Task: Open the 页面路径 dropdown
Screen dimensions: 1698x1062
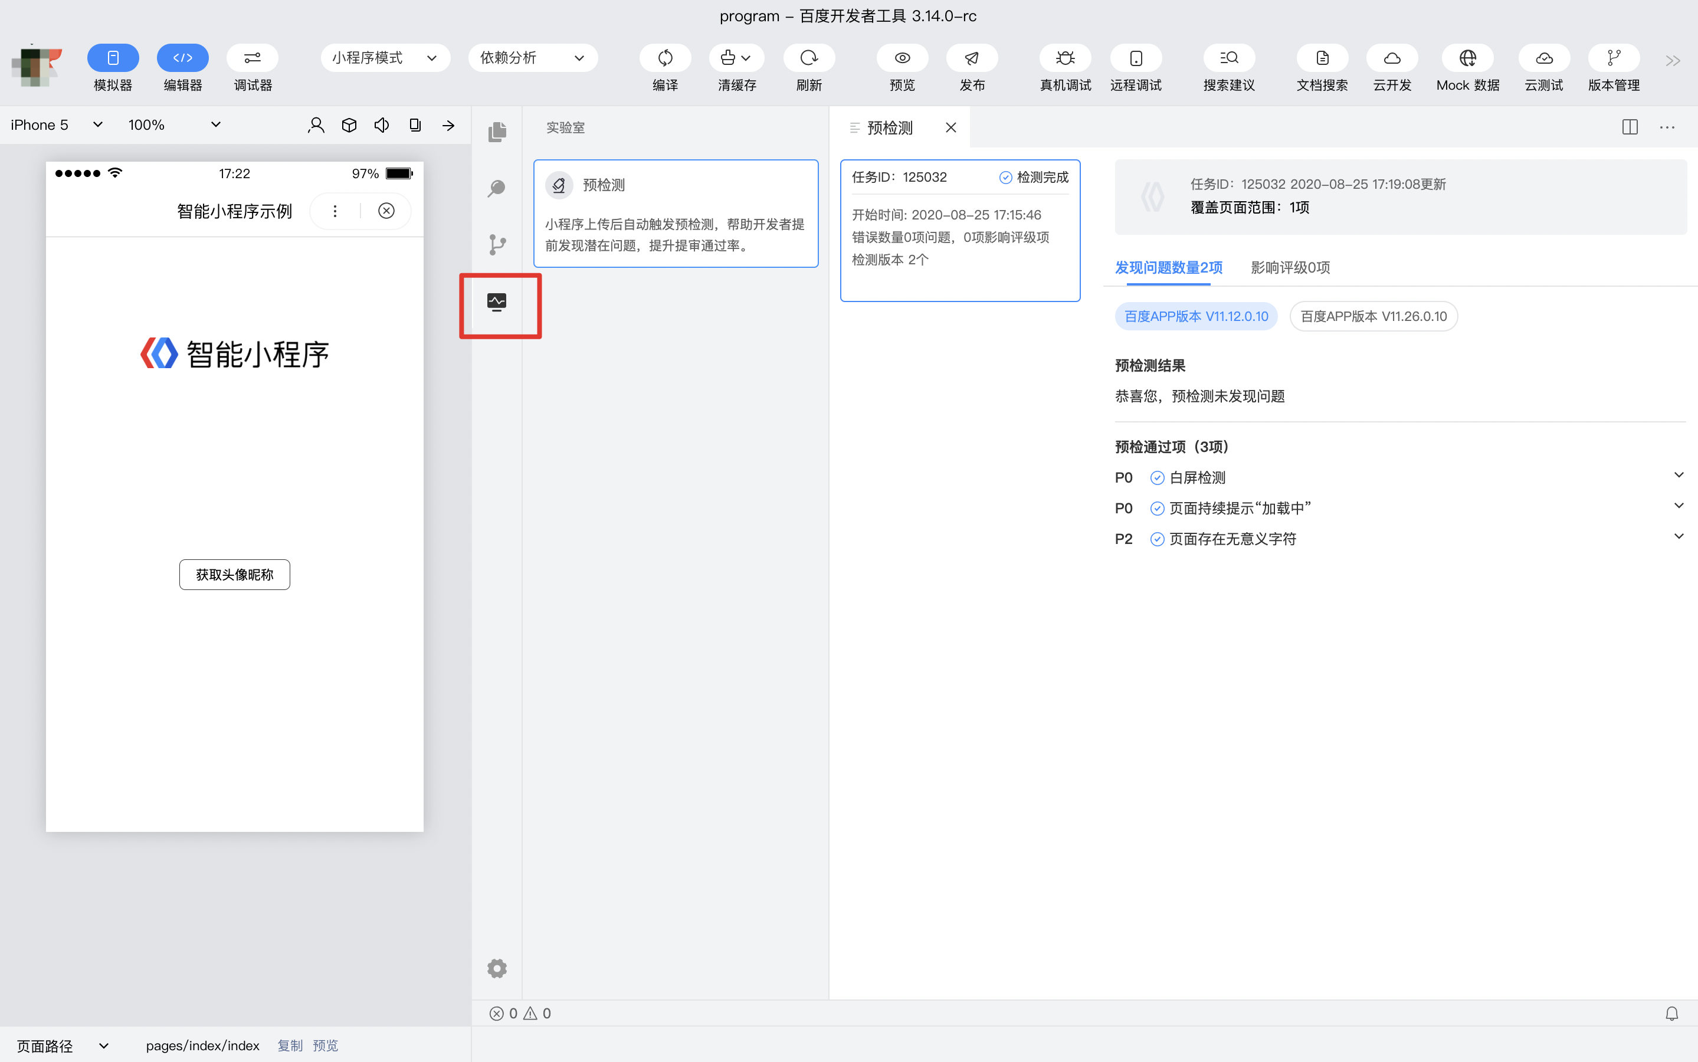Action: click(x=63, y=1045)
